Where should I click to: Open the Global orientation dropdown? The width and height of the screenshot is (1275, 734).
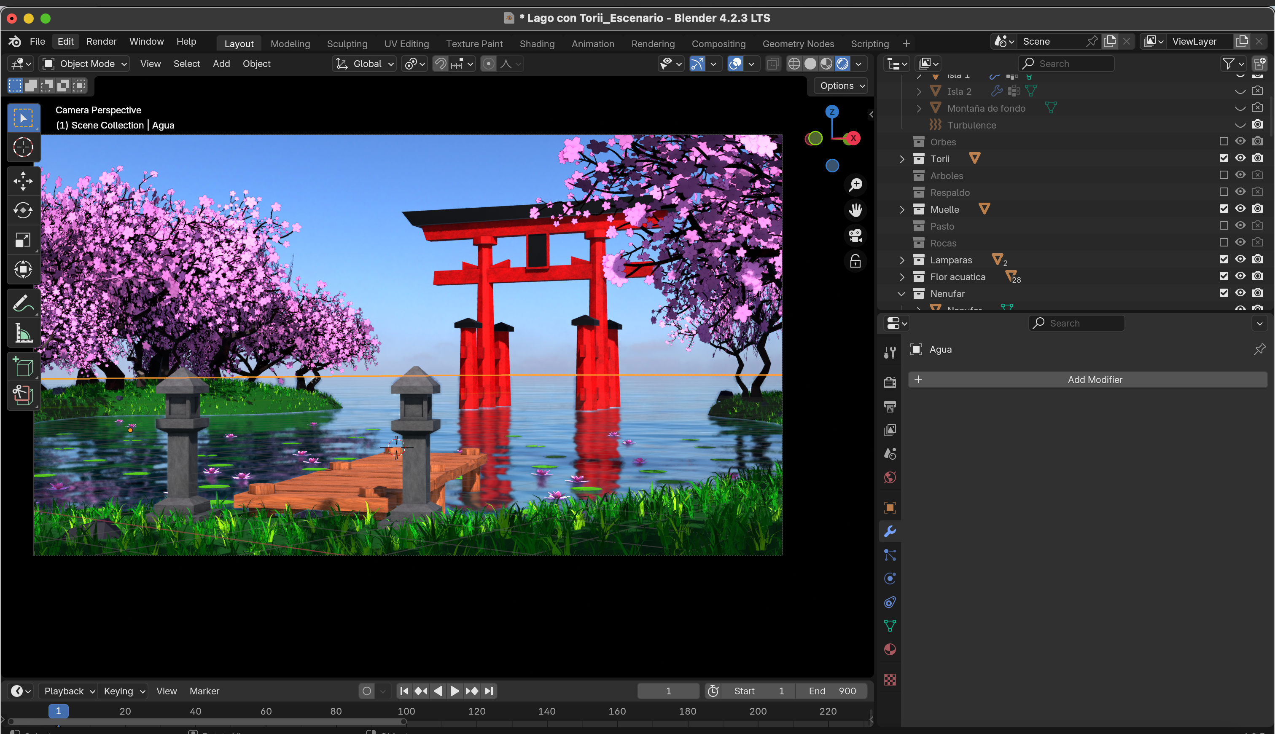[364, 64]
